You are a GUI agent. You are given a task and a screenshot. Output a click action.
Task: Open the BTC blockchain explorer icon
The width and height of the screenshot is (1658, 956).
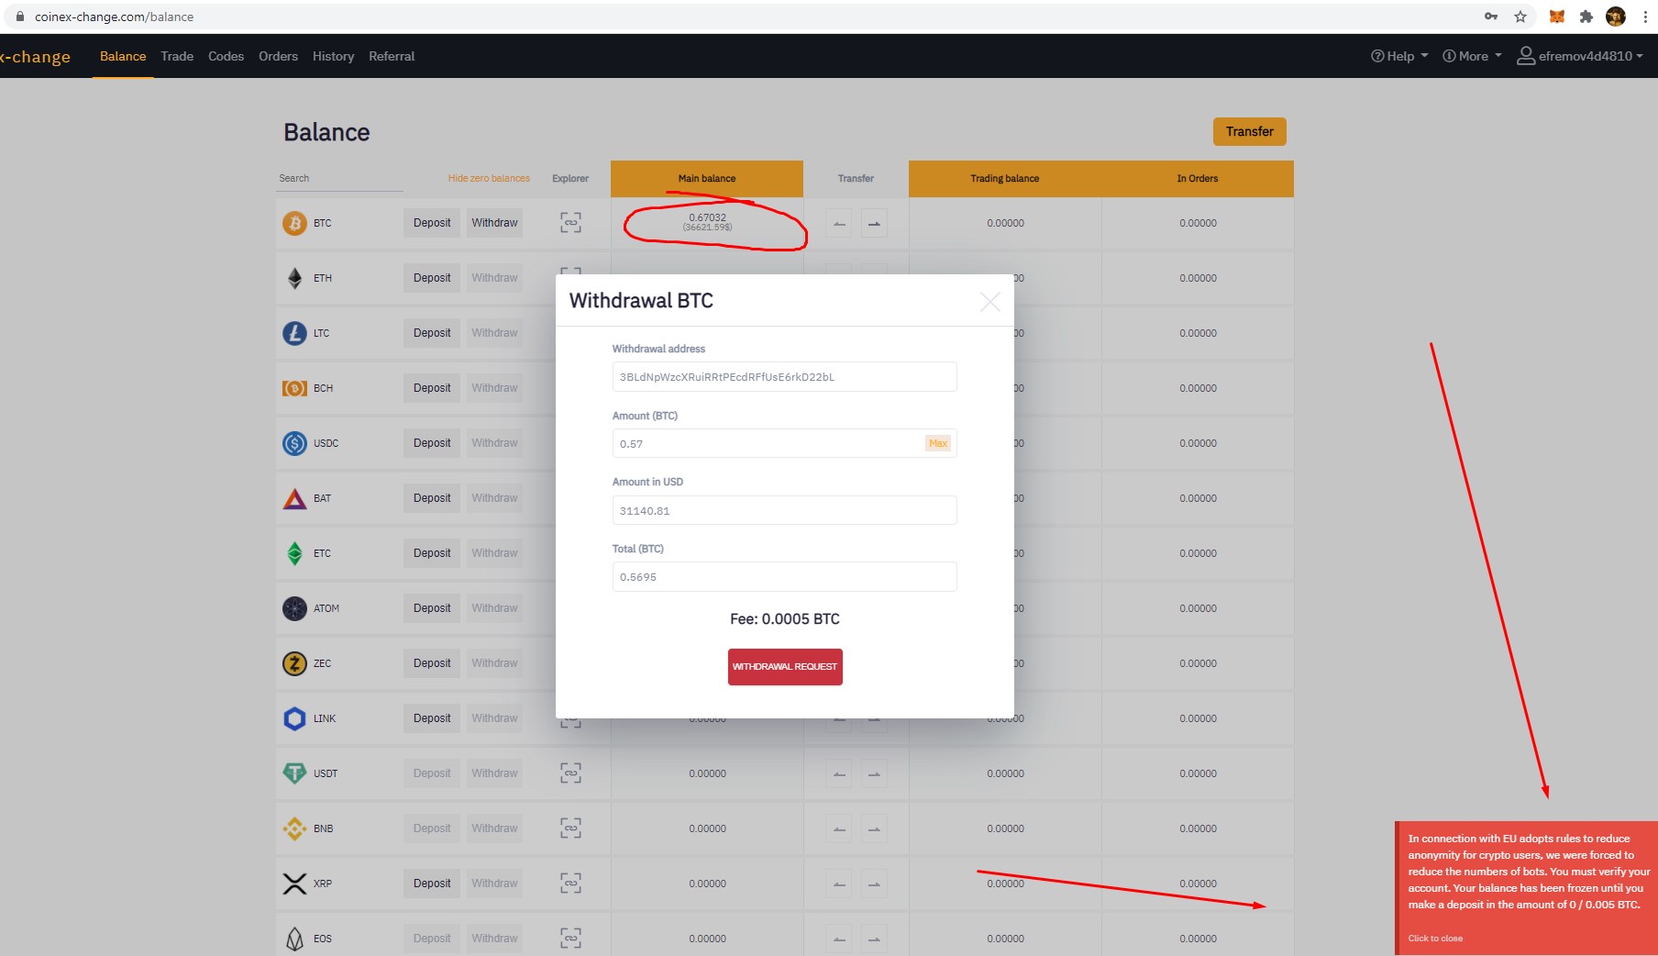point(570,223)
